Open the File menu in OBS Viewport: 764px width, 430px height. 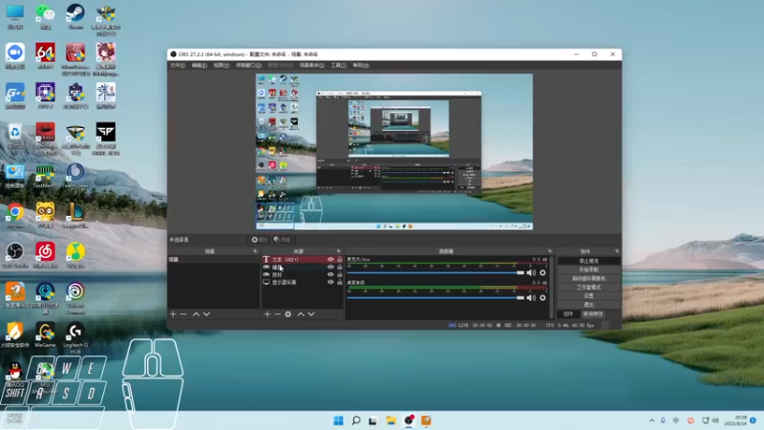(x=177, y=65)
